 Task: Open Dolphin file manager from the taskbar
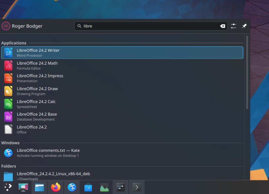coord(39,187)
